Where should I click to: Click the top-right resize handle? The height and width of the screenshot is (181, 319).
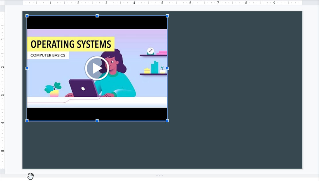click(x=167, y=16)
